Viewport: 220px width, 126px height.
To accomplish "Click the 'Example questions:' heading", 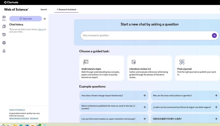I will [92, 86].
